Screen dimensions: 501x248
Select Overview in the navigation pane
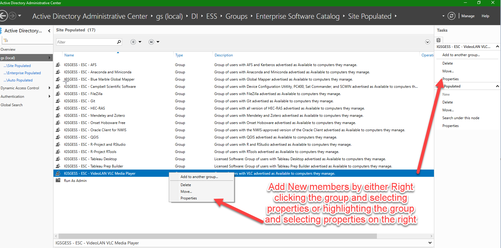click(x=8, y=49)
